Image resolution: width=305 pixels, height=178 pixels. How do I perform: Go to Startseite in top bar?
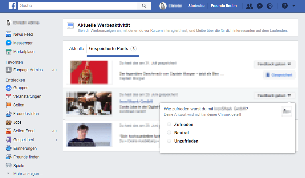click(196, 6)
